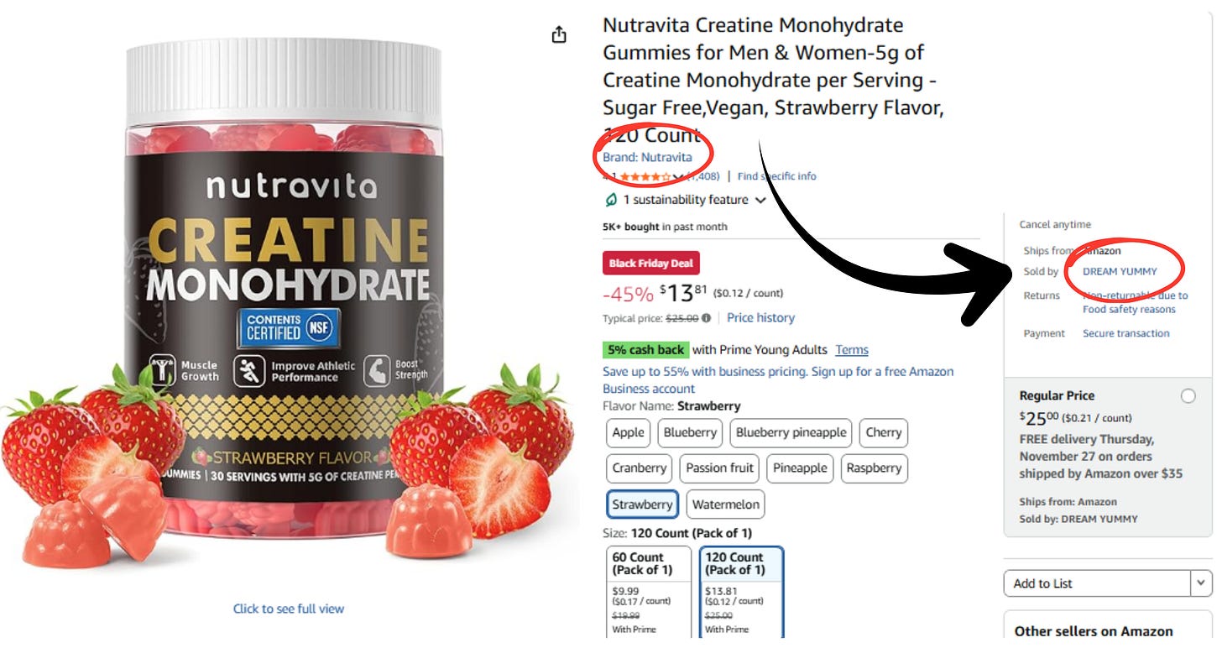Select the 60 Count size option
1222x648 pixels.
649,593
